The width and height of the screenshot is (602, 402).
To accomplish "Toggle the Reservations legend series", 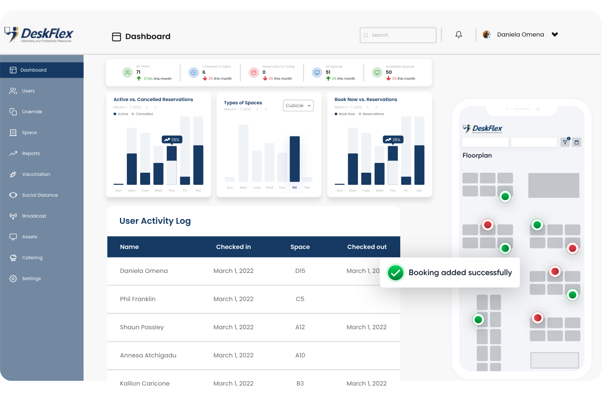I will coord(371,114).
